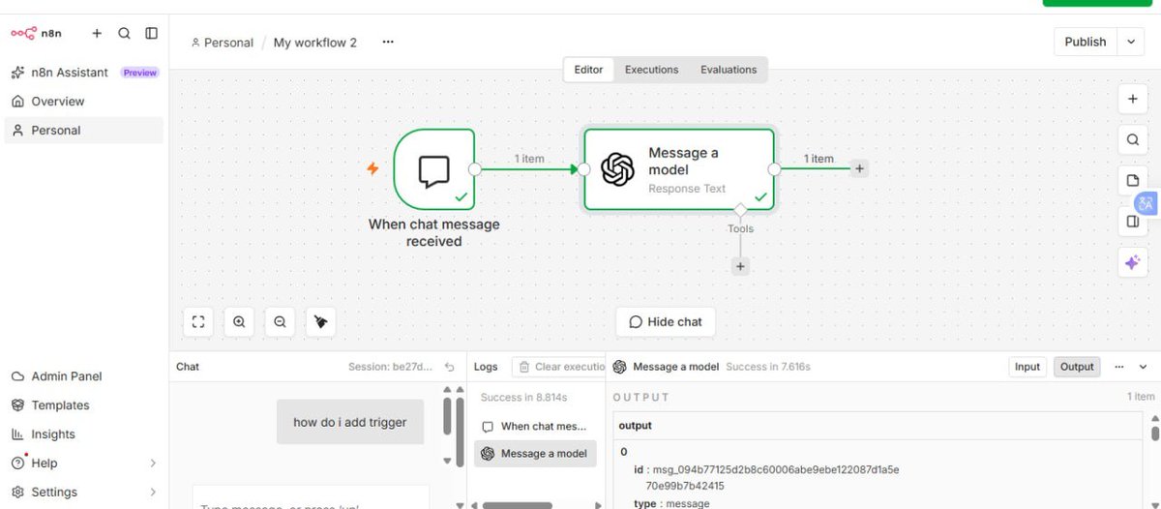The height and width of the screenshot is (509, 1161).
Task: Collapse the logs panel chevron
Action: [1143, 367]
